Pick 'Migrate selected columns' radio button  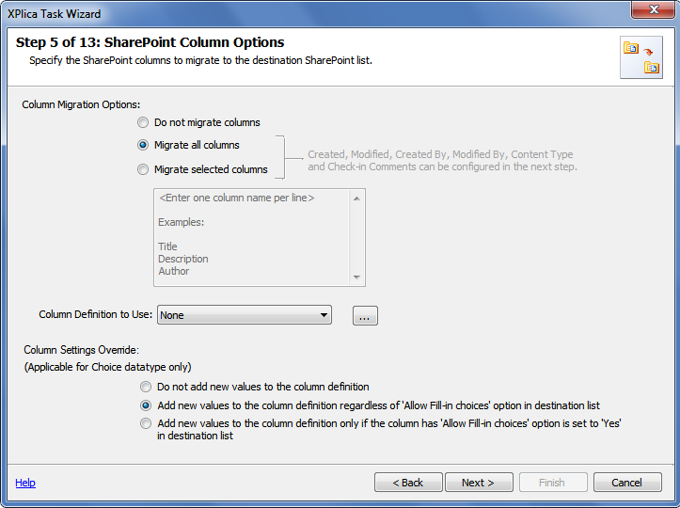pyautogui.click(x=143, y=169)
